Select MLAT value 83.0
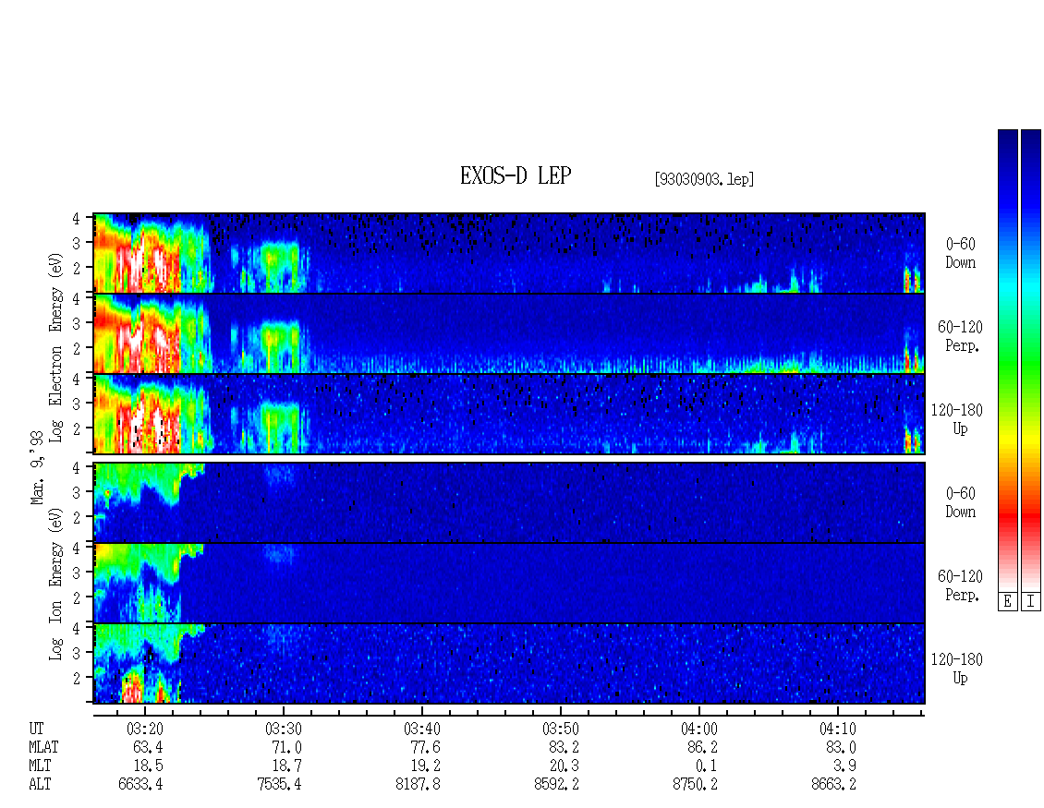1044x808 pixels. tap(841, 747)
